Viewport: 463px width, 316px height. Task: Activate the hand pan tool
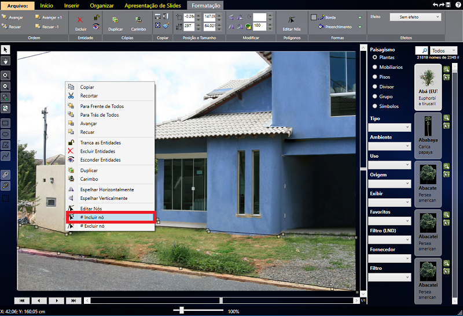coord(5,60)
